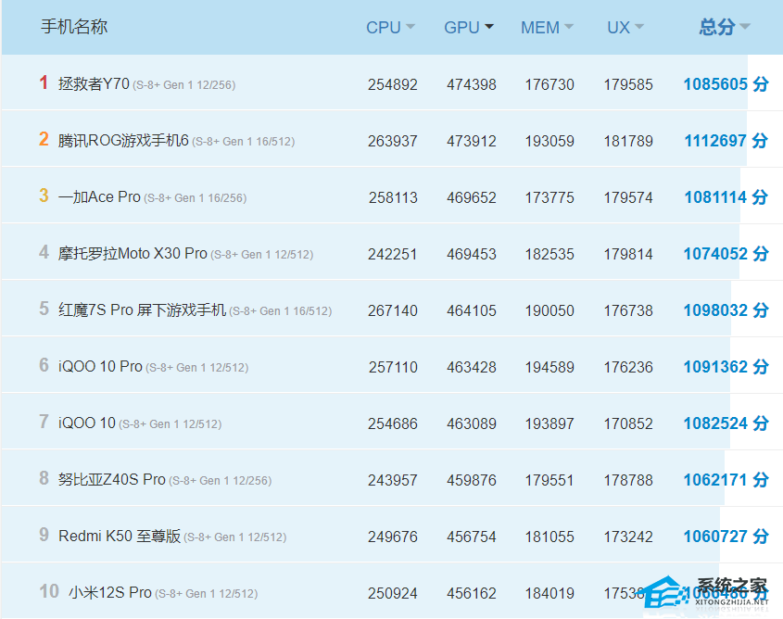Click GPU value 473912
Image resolution: width=783 pixels, height=619 pixels.
click(472, 141)
